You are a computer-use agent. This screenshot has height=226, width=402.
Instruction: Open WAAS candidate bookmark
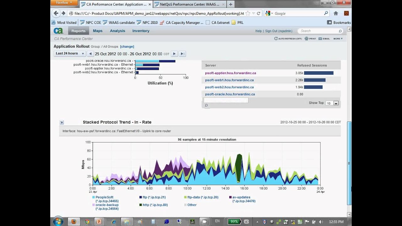(119, 23)
